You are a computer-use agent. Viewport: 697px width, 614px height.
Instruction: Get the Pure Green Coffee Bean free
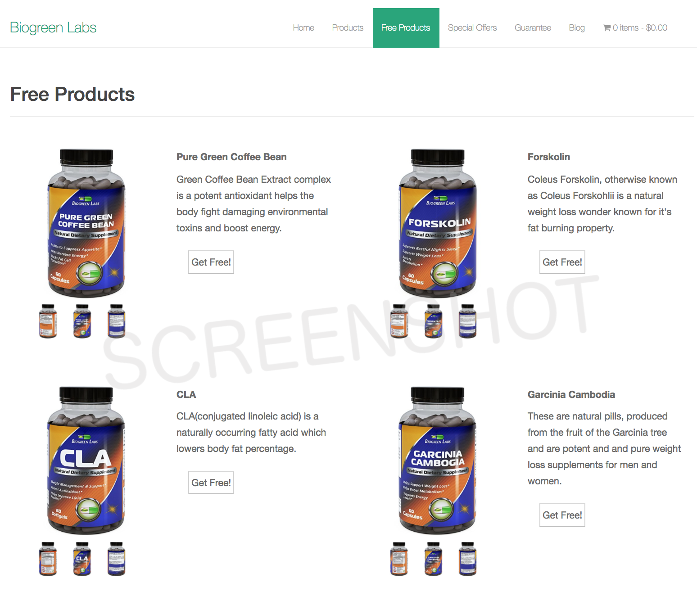click(x=211, y=262)
